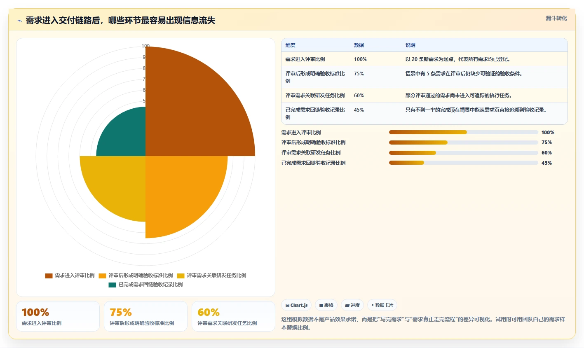Click the Chart.js chip
Image resolution: width=584 pixels, height=348 pixels.
[296, 305]
